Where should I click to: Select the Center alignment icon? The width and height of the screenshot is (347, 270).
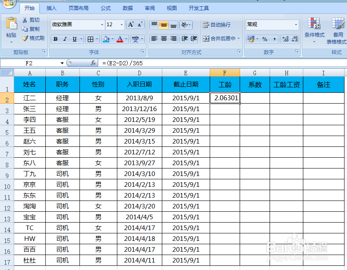click(x=163, y=39)
